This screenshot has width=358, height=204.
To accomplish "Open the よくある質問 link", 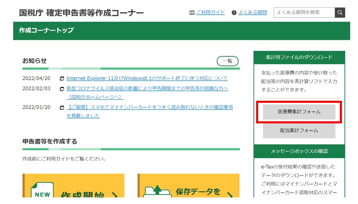I will click(x=252, y=12).
